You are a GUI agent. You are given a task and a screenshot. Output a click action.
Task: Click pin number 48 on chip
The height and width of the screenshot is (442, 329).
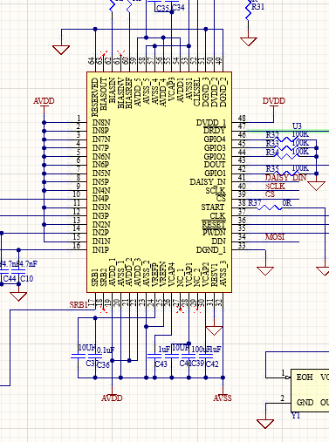pos(242,118)
